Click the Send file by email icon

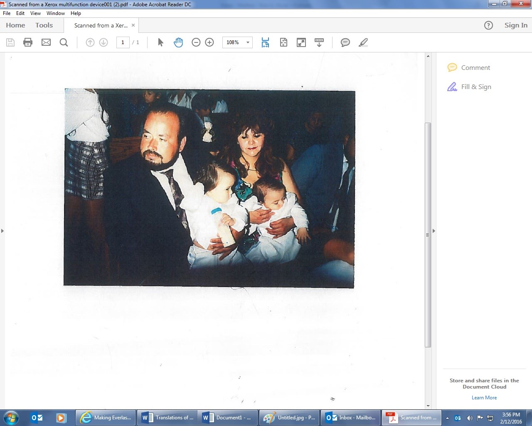[46, 42]
